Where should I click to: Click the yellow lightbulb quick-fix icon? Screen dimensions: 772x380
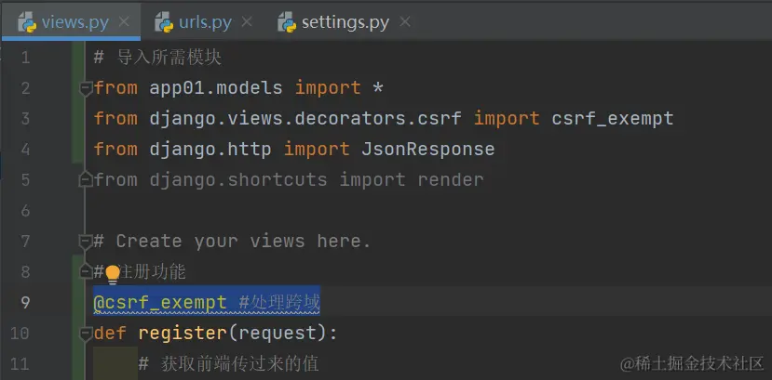pos(113,274)
